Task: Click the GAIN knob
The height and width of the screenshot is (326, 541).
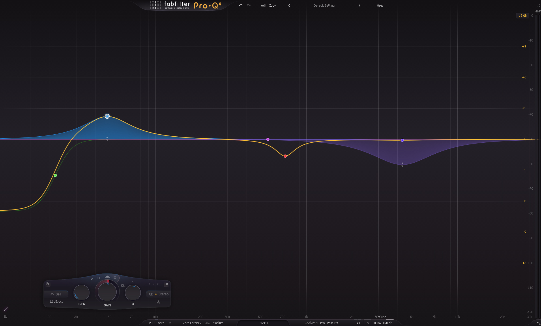Action: [x=107, y=292]
